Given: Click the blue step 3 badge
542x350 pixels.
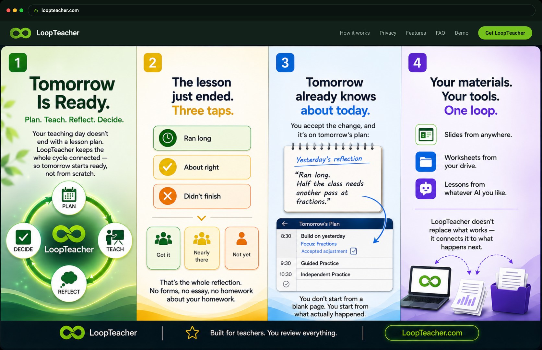Looking at the screenshot, I should coord(285,63).
